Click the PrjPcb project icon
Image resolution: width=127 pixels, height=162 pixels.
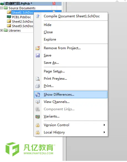click(2, 4)
